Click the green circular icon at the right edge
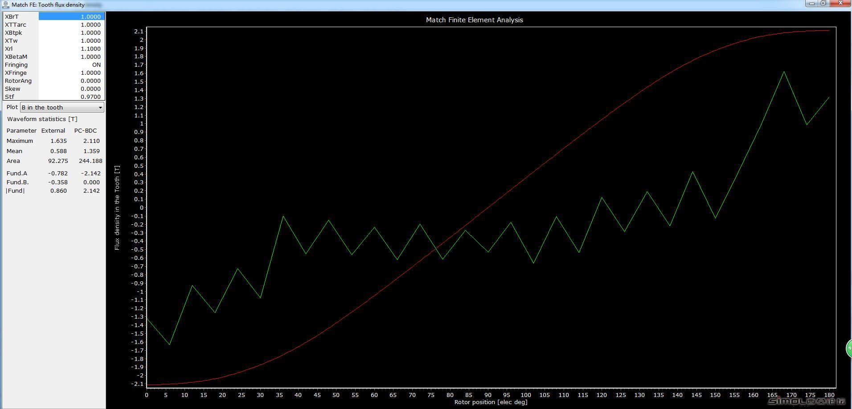 [x=849, y=348]
